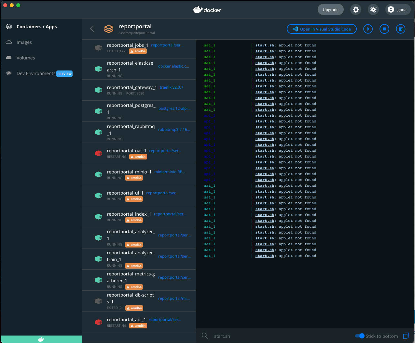Click the log search magnifier icon
Viewport: 415px width, 343px height.
tap(205, 336)
